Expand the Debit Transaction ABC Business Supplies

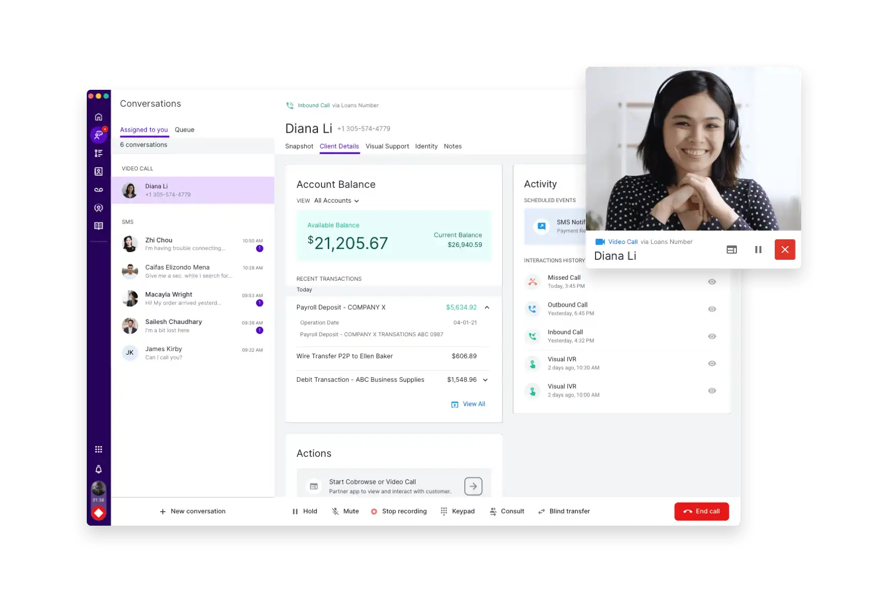point(485,380)
